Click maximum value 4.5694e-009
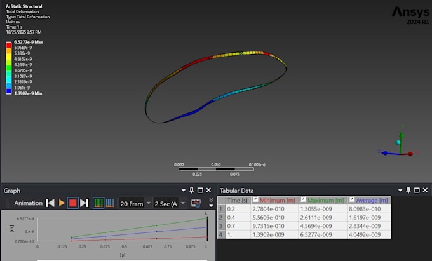Viewport: 432px width, 261px height. (x=323, y=226)
